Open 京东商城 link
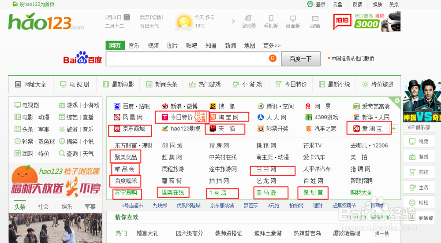Viewport: 441px width, 243px height. (129, 129)
